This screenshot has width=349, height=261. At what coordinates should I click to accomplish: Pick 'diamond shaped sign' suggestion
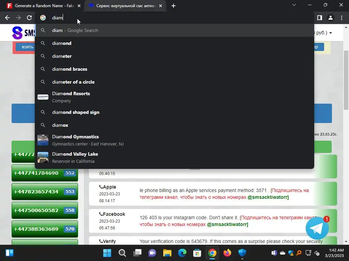[174, 112]
